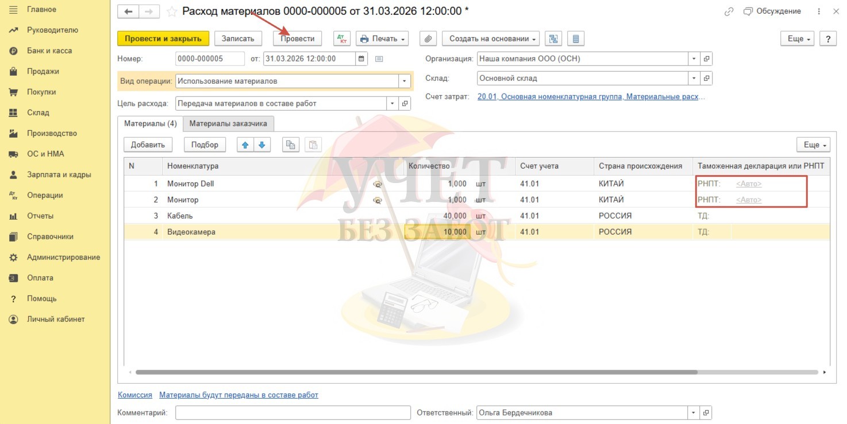The height and width of the screenshot is (424, 847).
Task: Click the paperclip attachments icon
Action: click(x=428, y=38)
